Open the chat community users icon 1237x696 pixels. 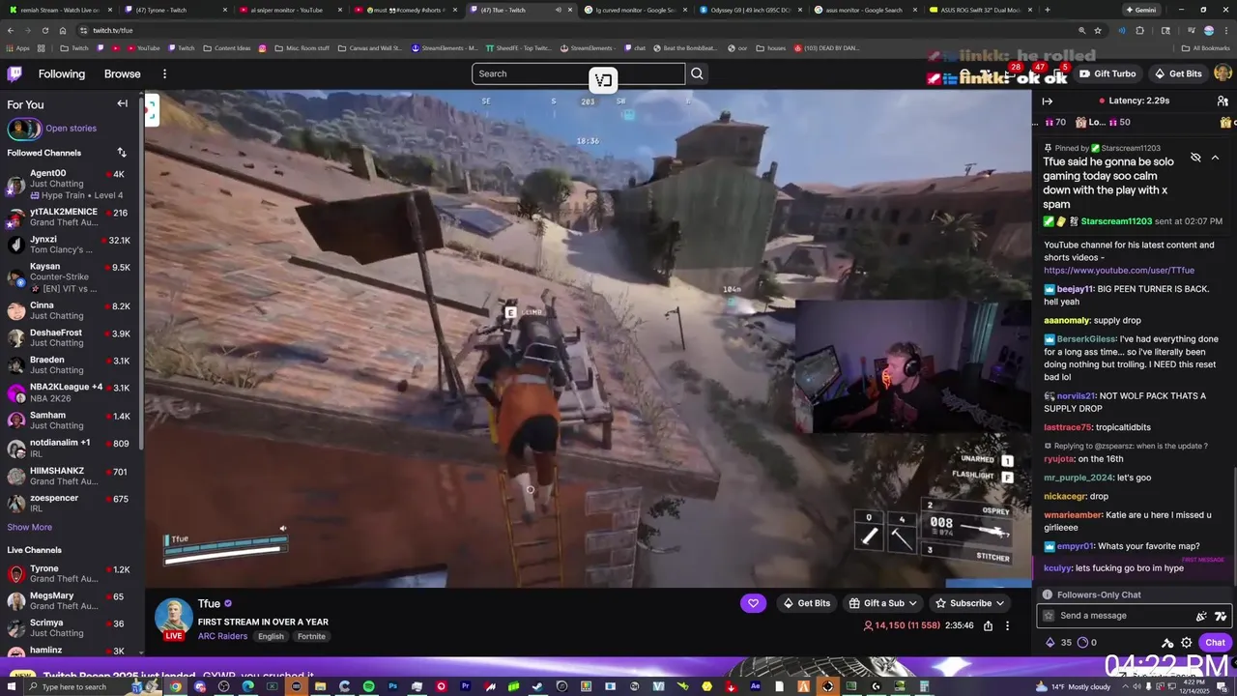[1223, 101]
